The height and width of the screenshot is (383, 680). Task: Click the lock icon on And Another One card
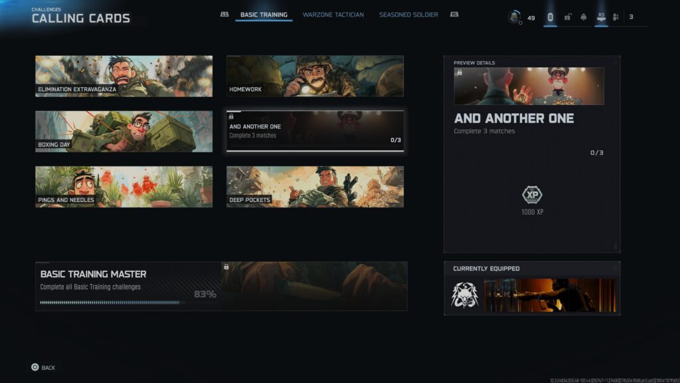coord(231,116)
